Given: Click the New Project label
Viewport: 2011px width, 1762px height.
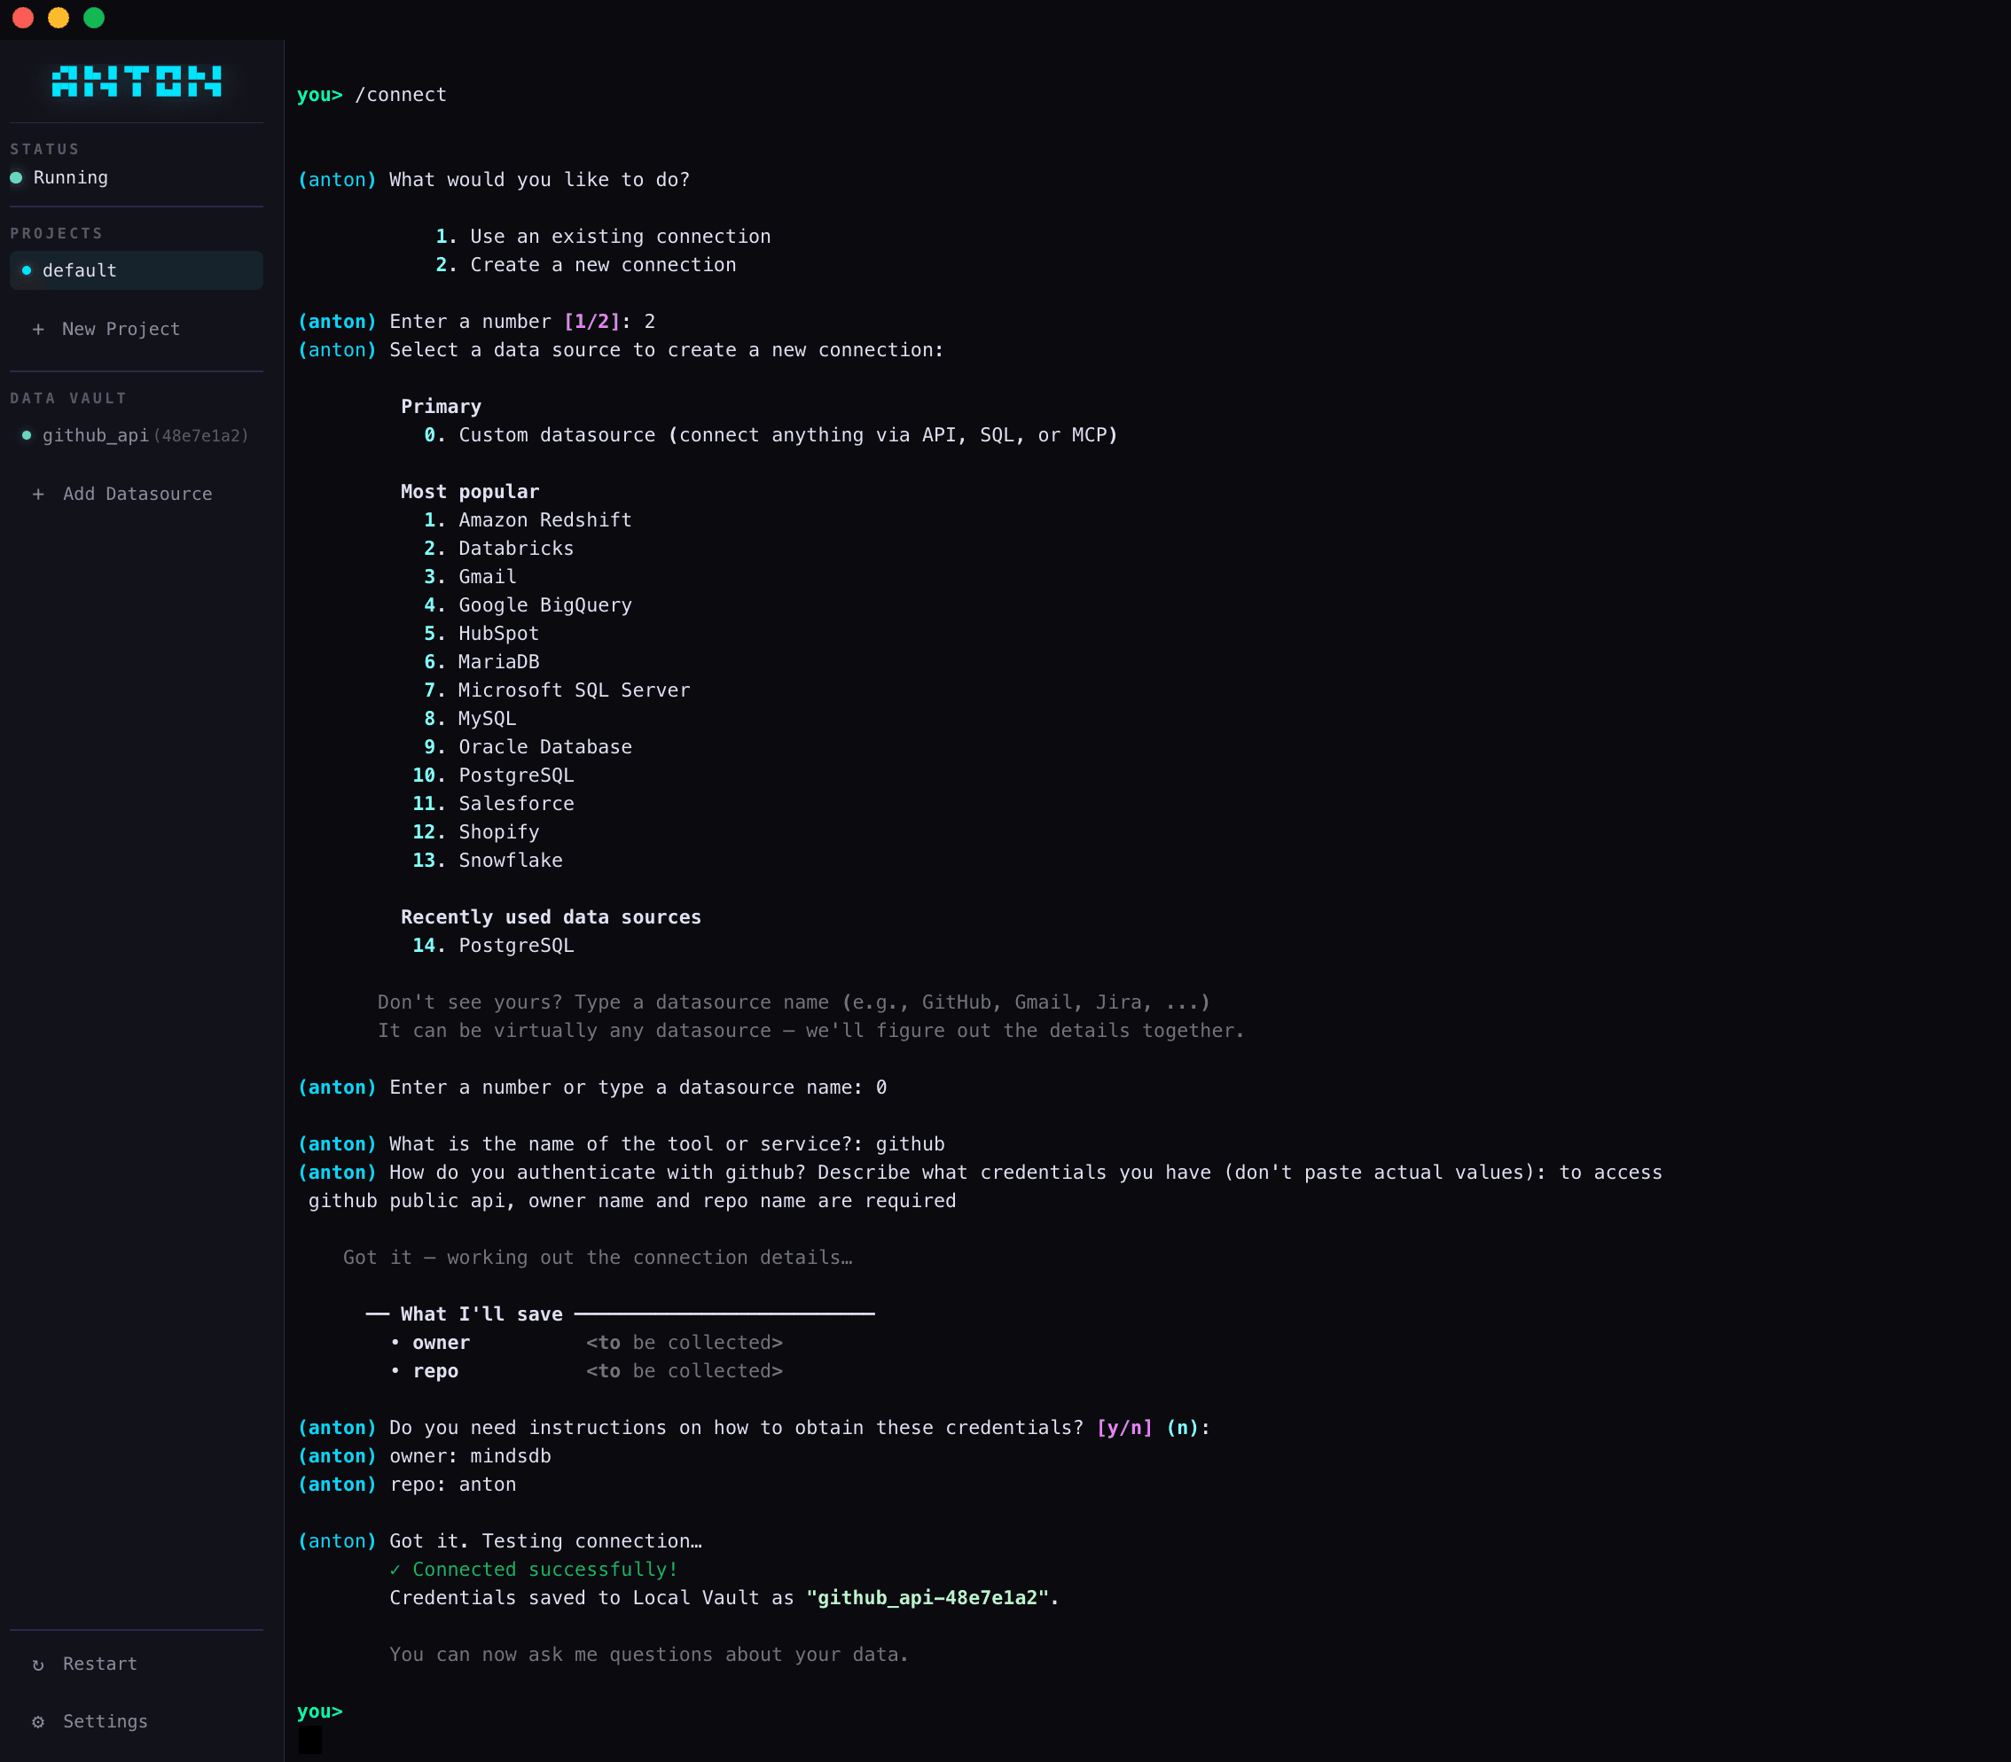Looking at the screenshot, I should pos(121,330).
